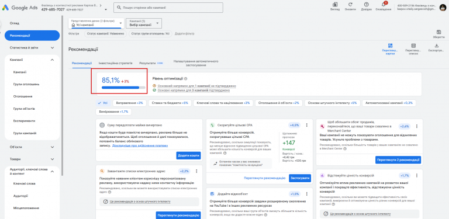Select the Автоматизовані кампанії +0,3% chip
449x219 pixels.
[389, 103]
